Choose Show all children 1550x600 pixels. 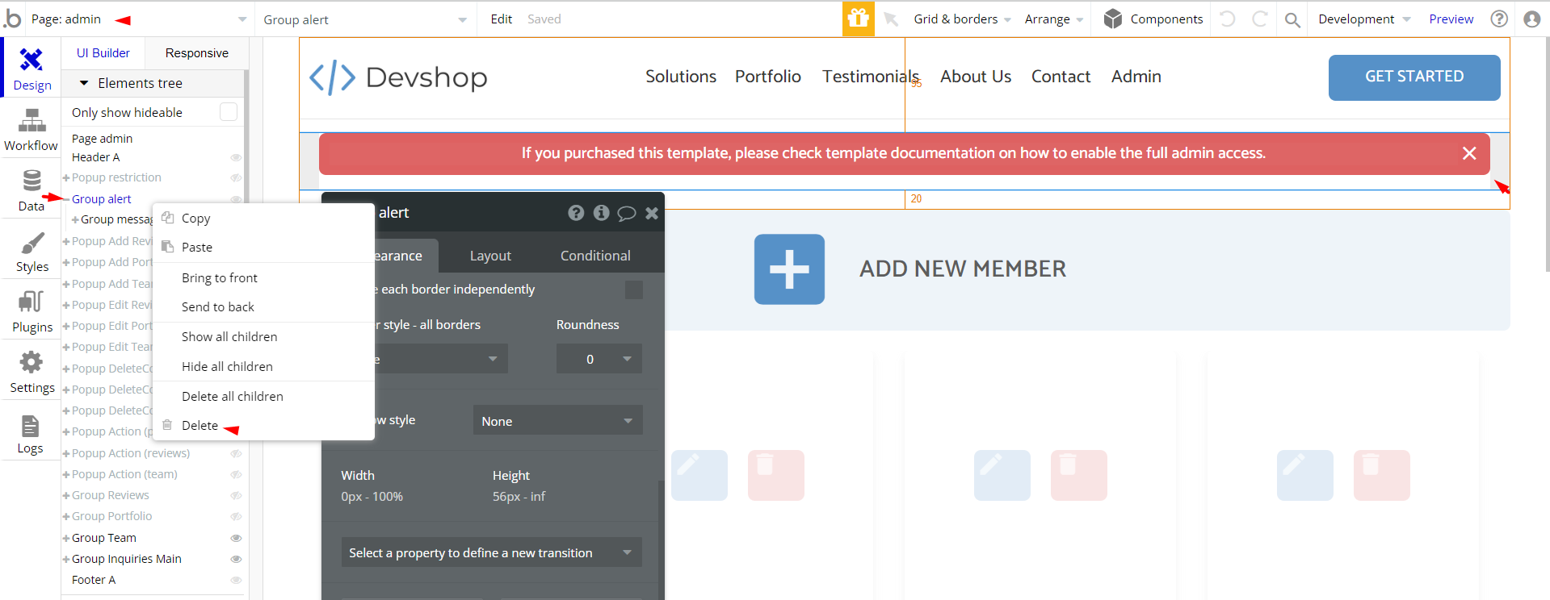[x=263, y=336]
